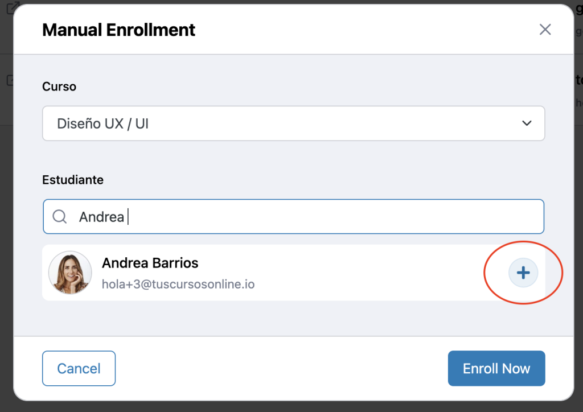Select the Andrea Barrios name in results
This screenshot has width=583, height=412.
pos(150,263)
